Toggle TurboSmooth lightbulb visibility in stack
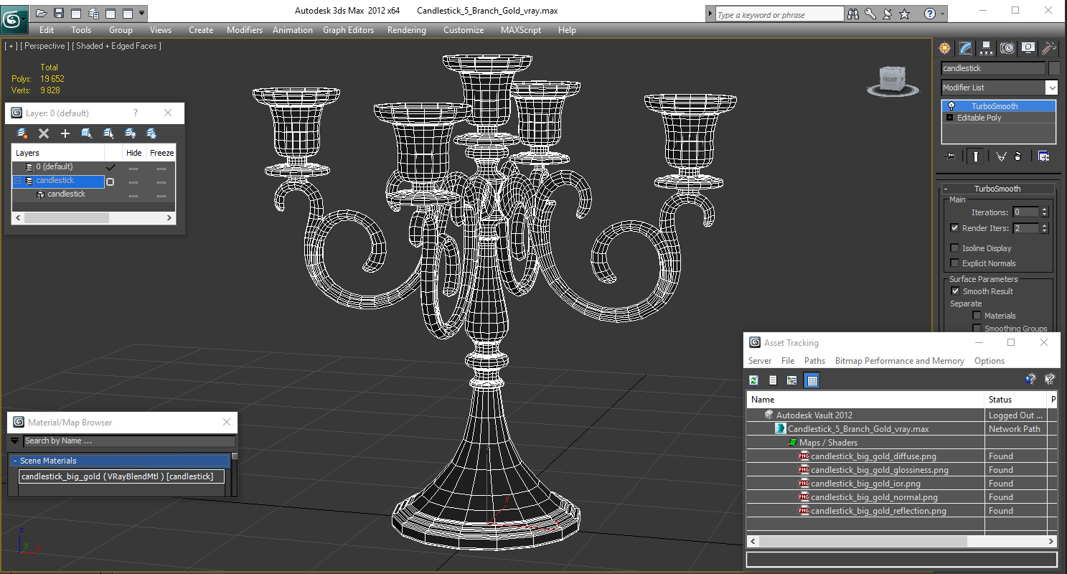The height and width of the screenshot is (574, 1067). (x=951, y=106)
